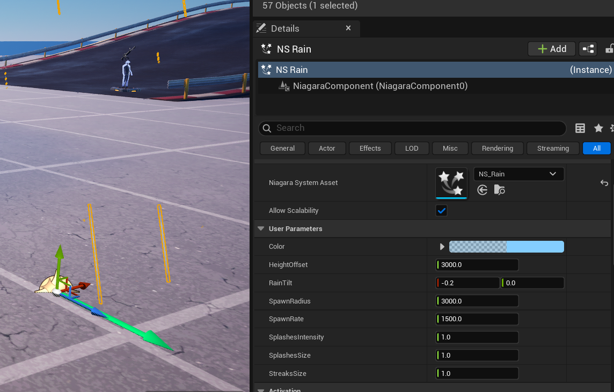Viewport: 614px width, 392px height.
Task: Show All property categories
Action: 596,148
